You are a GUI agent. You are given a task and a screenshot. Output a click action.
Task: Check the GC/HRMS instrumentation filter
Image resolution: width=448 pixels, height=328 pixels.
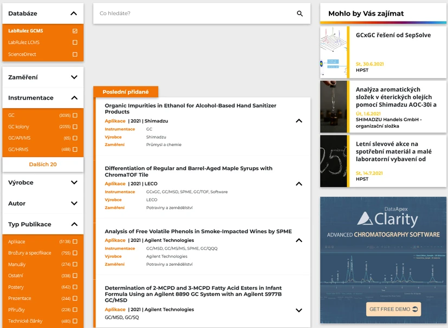point(75,149)
